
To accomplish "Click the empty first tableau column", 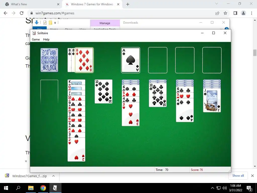I will click(x=49, y=91).
